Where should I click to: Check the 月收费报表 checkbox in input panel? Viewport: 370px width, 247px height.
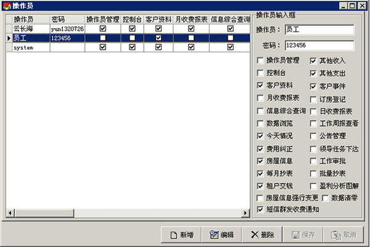[260, 98]
